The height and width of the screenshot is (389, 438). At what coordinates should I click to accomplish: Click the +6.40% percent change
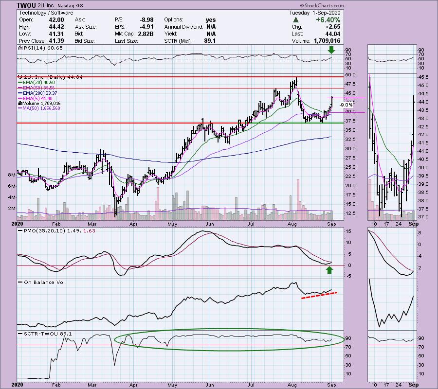coord(328,20)
